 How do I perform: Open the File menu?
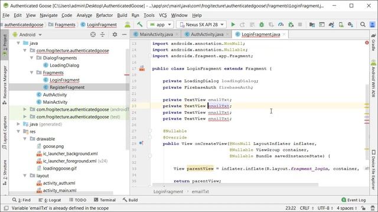point(6,15)
